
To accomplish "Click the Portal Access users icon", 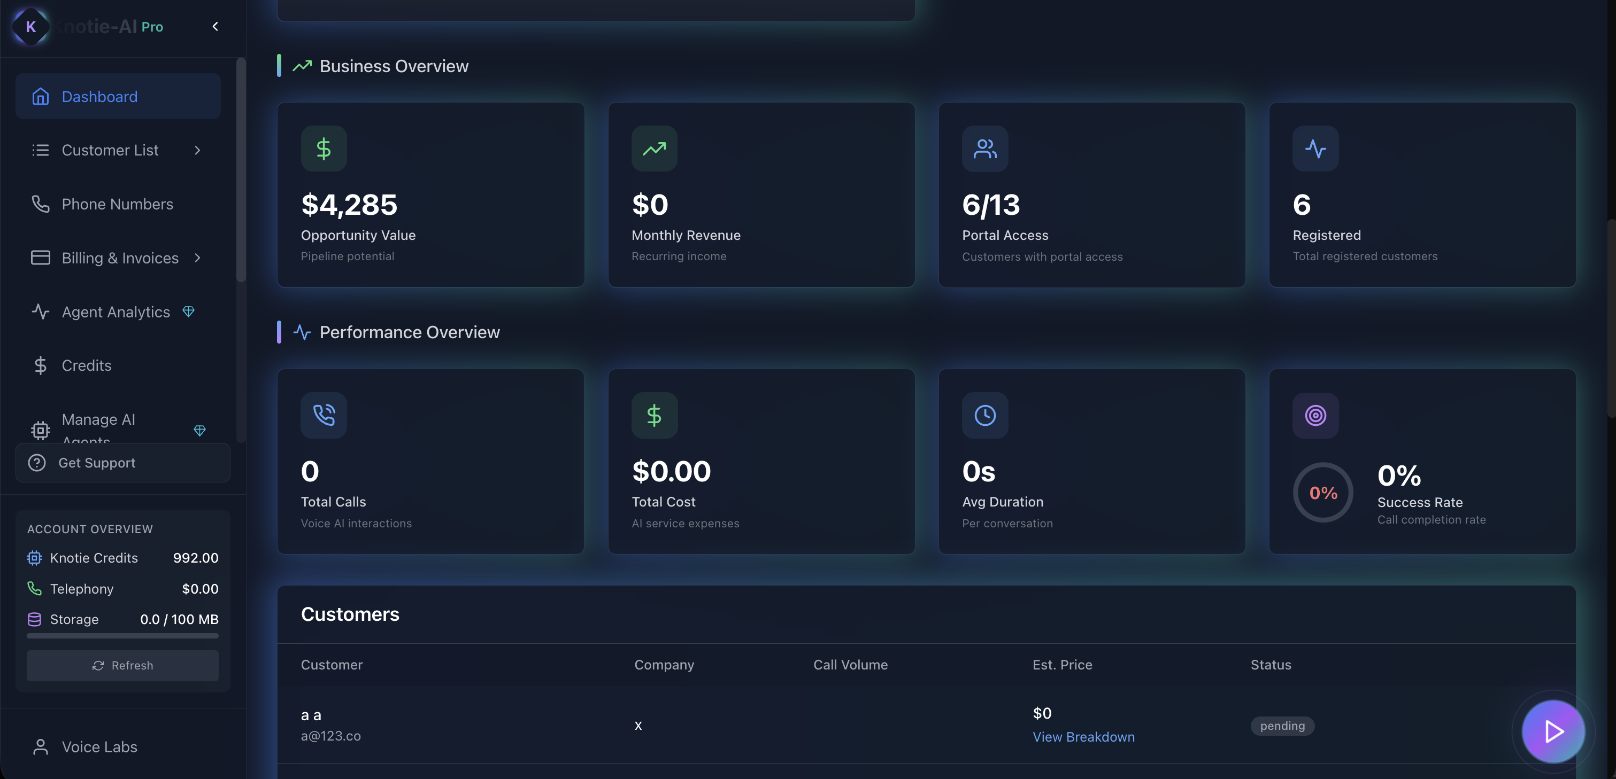I will pyautogui.click(x=985, y=149).
